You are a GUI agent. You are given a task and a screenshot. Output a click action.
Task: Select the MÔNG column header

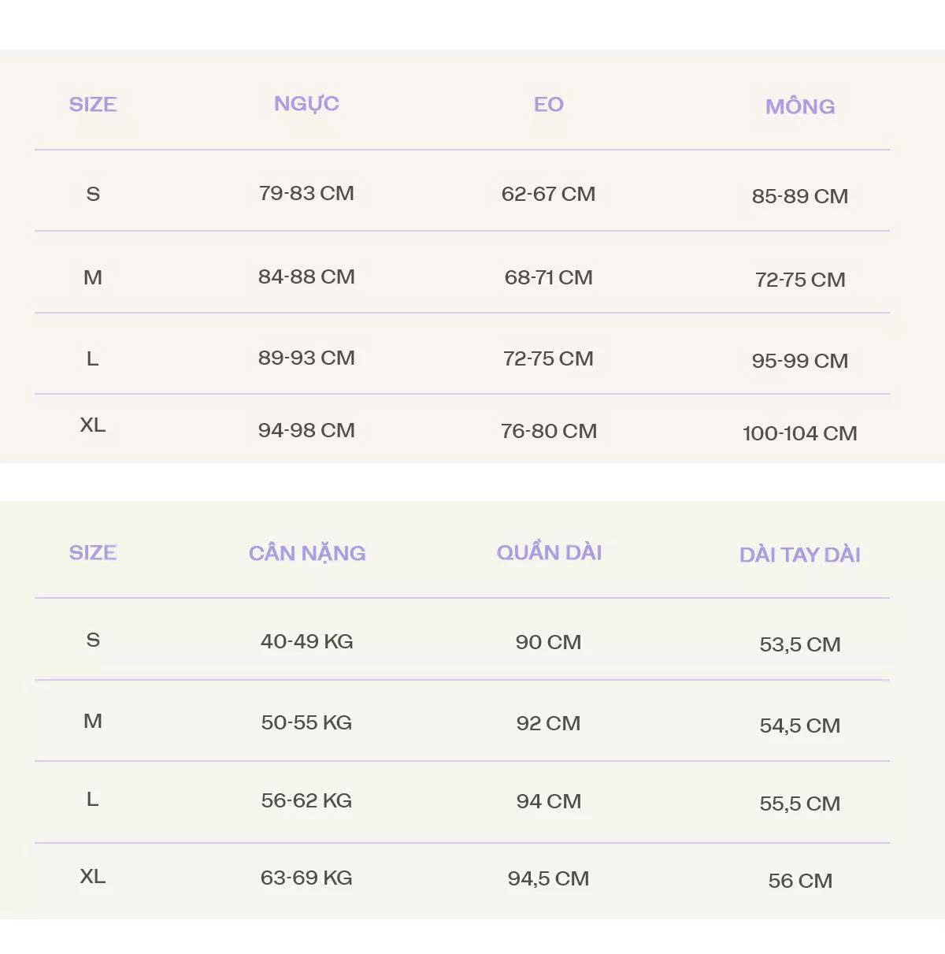[x=799, y=106]
